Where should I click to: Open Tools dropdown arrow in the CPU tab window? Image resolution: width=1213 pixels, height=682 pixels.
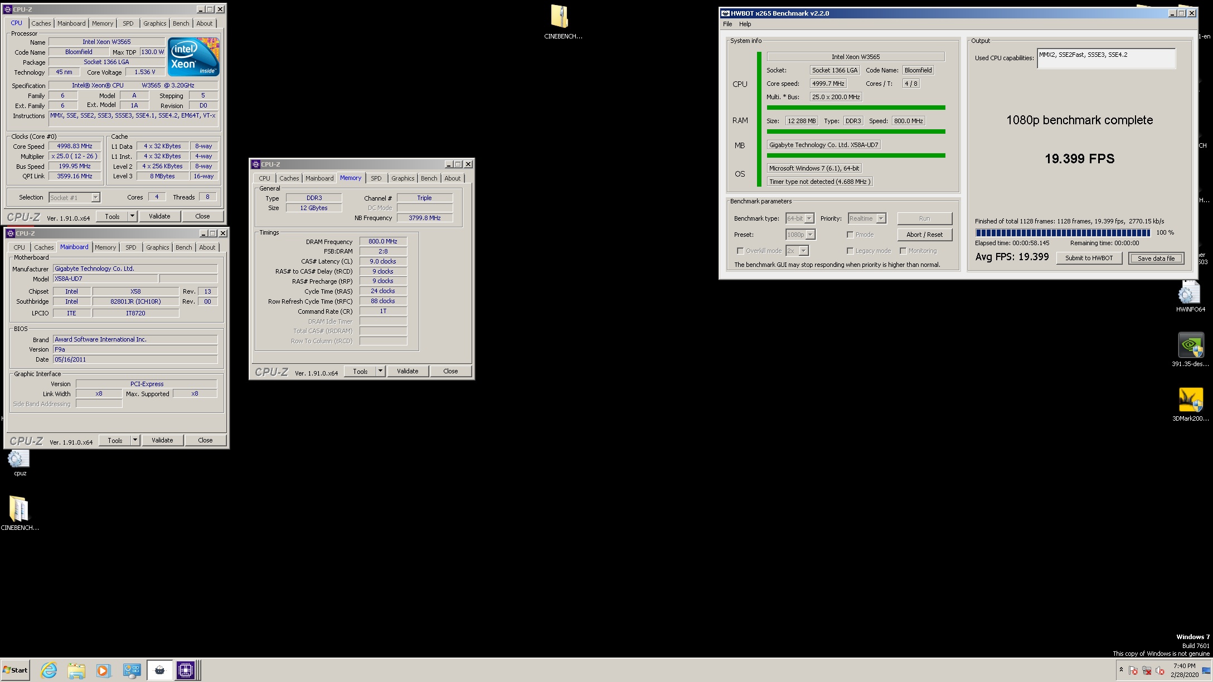[x=132, y=216]
